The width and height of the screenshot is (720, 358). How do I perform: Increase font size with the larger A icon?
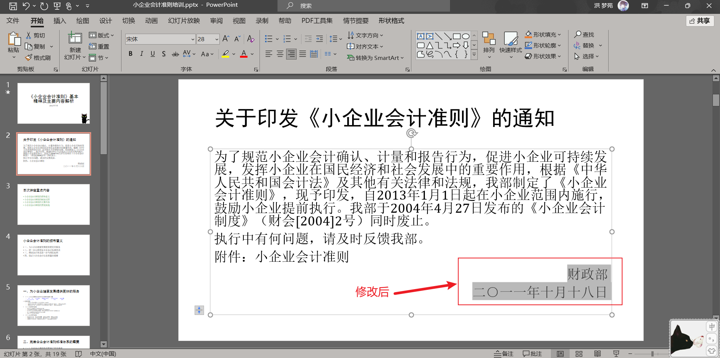tap(226, 39)
